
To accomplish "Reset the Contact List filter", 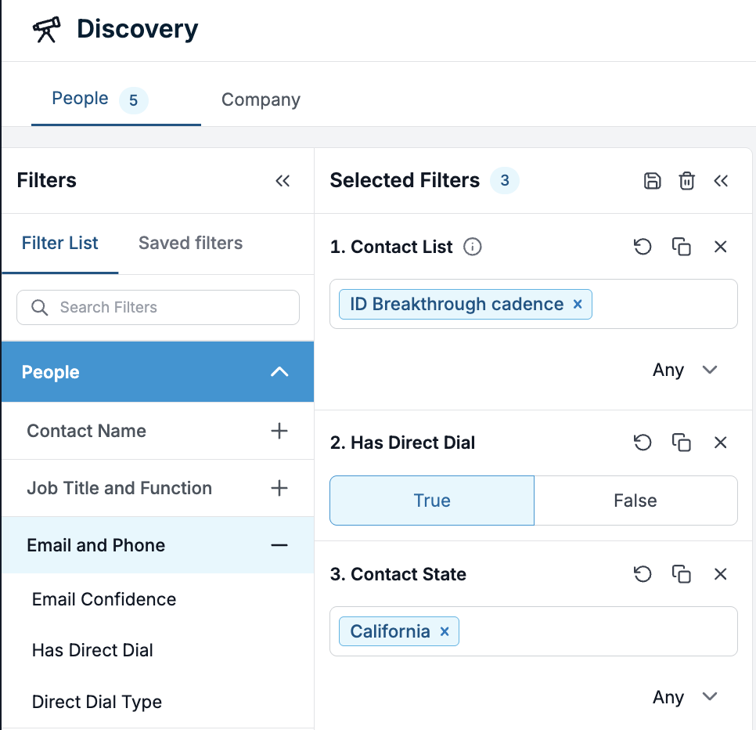I will [643, 247].
